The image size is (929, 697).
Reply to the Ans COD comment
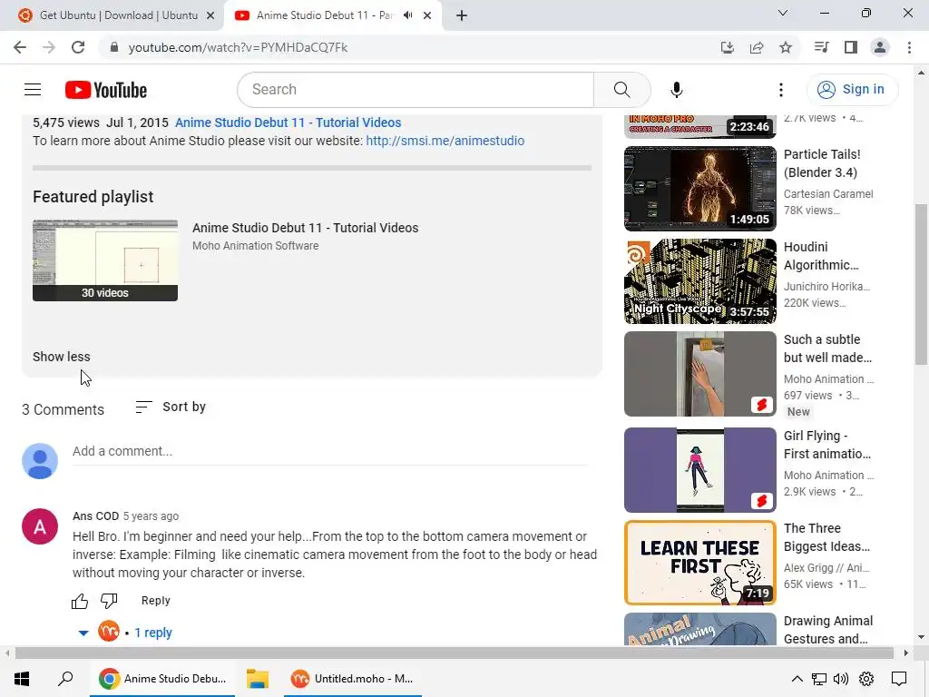tap(155, 601)
